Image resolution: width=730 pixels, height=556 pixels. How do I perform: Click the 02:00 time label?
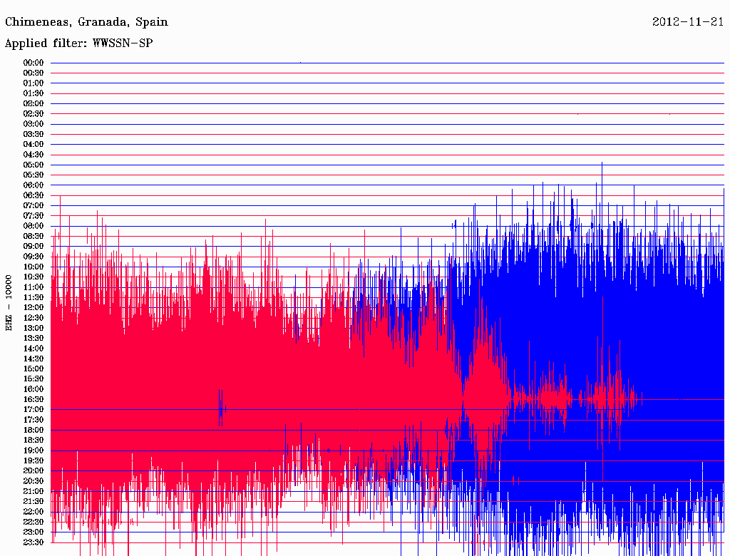[x=34, y=103]
